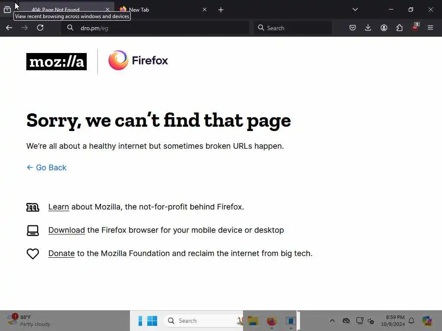The image size is (442, 331).
Task: Click the Mozilla 'm' icon beside Learn
Action: tap(33, 207)
